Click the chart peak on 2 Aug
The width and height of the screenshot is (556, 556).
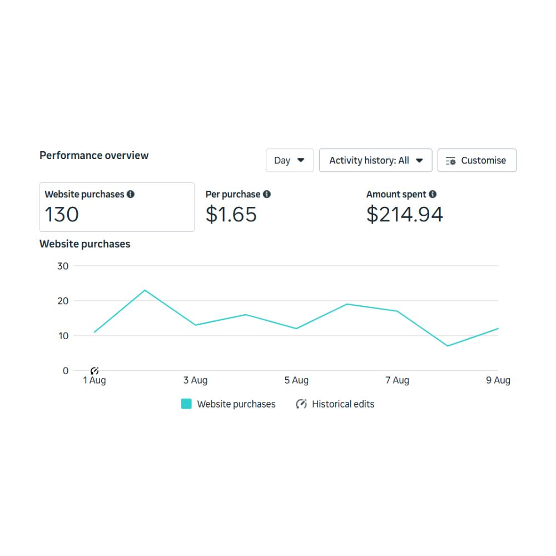pos(145,290)
